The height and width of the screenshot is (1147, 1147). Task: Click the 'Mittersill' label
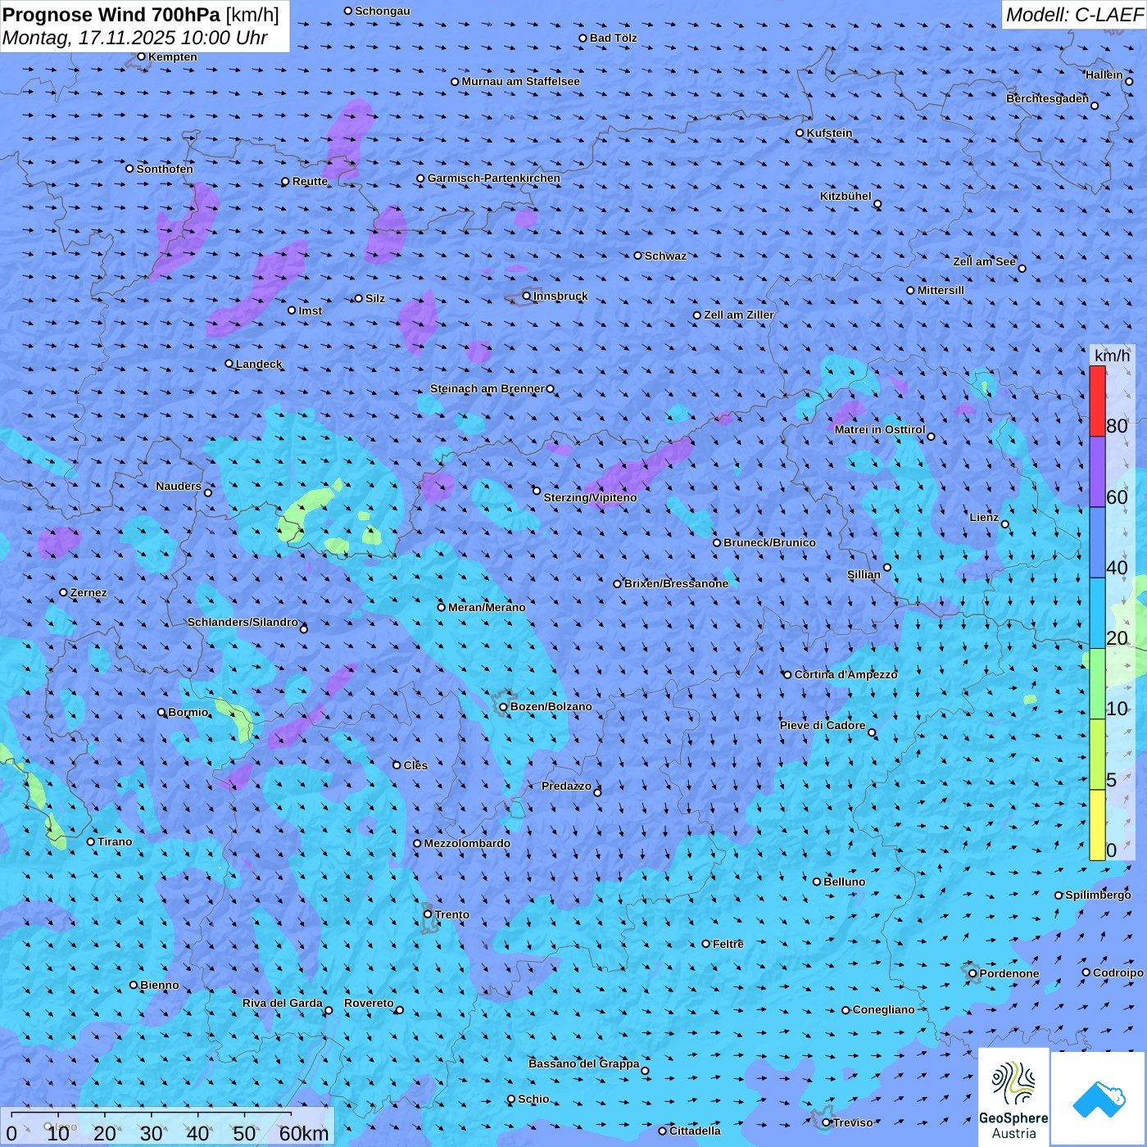pyautogui.click(x=941, y=290)
